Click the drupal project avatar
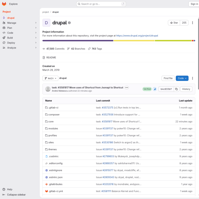The image size is (199, 199). coord(46,23)
